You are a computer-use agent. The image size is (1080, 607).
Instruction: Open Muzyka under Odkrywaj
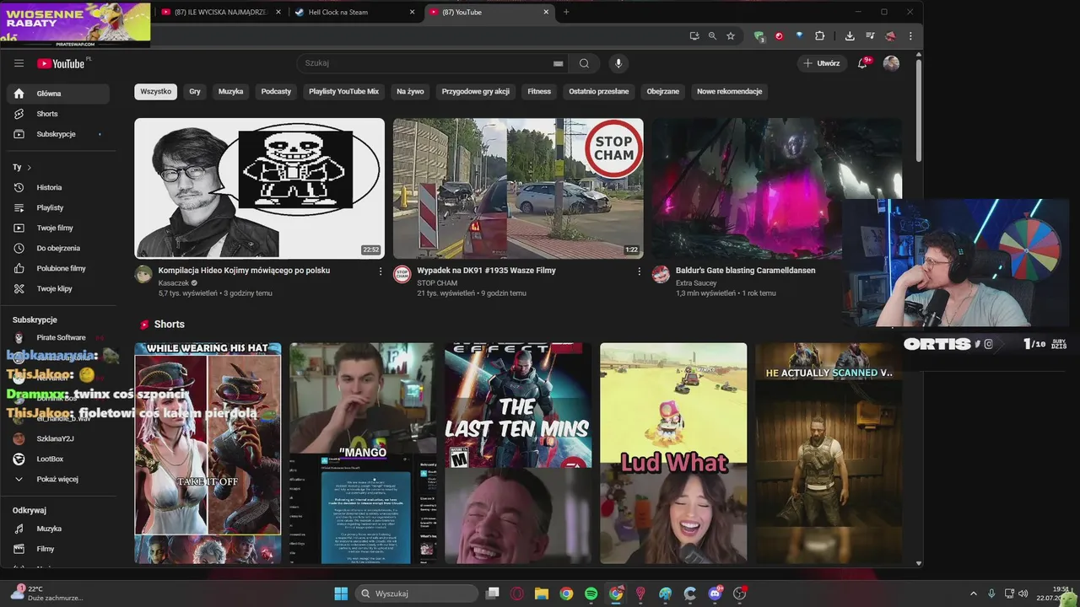57,529
